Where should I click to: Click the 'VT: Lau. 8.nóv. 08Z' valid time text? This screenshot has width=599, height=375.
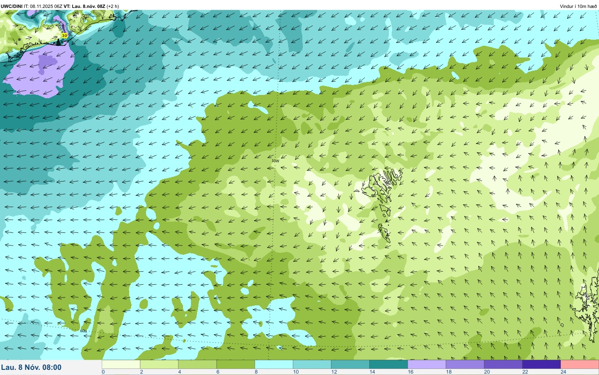[84, 6]
